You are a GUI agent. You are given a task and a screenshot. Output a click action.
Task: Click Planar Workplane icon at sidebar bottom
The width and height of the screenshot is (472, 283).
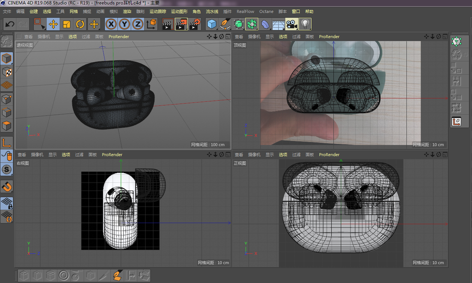coord(7,216)
